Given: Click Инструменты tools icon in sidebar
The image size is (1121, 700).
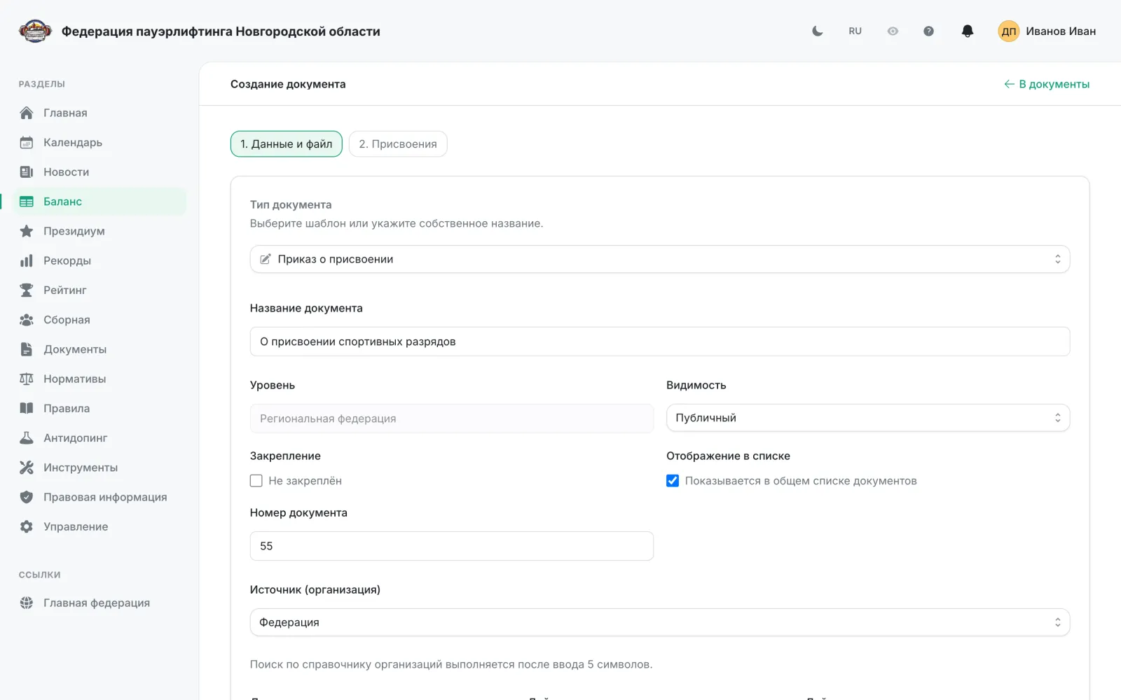Looking at the screenshot, I should point(27,468).
